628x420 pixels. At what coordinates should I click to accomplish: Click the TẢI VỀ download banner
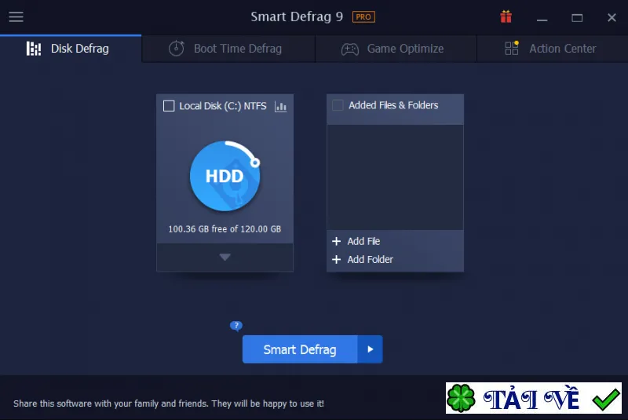coord(534,398)
